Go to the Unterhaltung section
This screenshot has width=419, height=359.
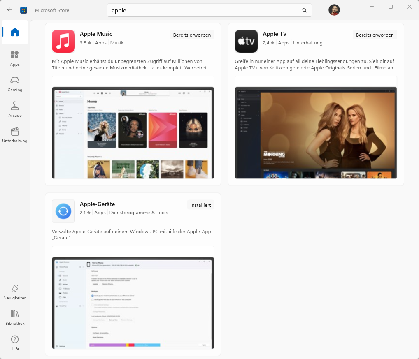click(15, 135)
